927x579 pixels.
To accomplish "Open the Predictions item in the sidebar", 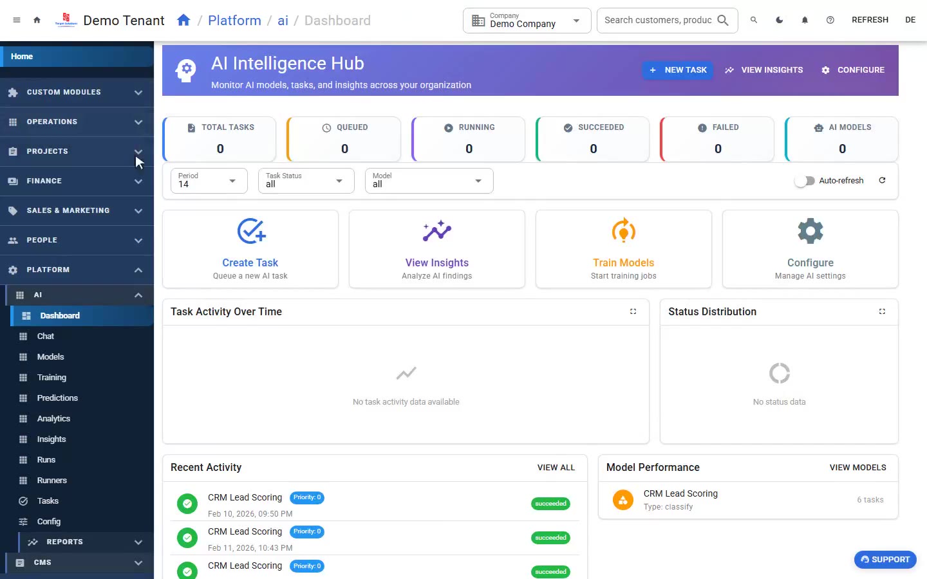I will (82, 398).
